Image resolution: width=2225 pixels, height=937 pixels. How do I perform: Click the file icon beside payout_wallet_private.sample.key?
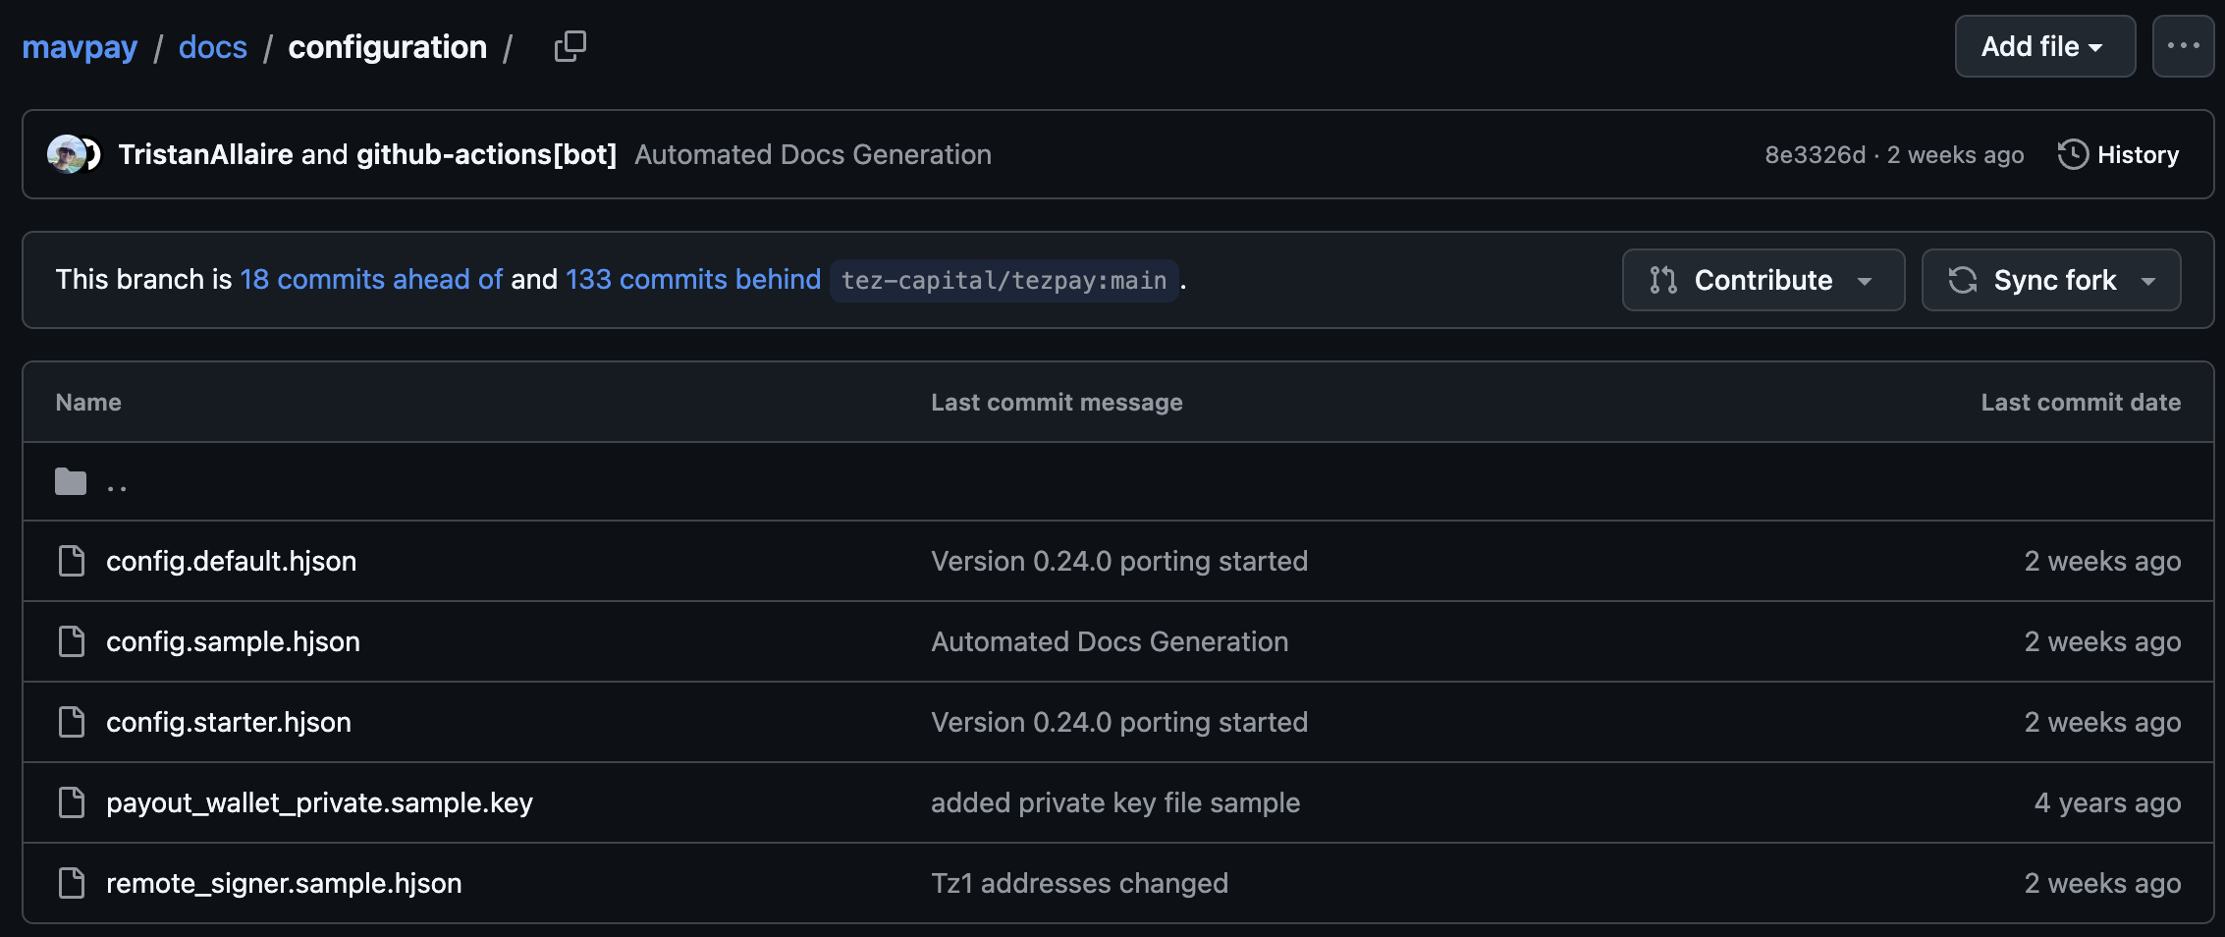pyautogui.click(x=72, y=802)
